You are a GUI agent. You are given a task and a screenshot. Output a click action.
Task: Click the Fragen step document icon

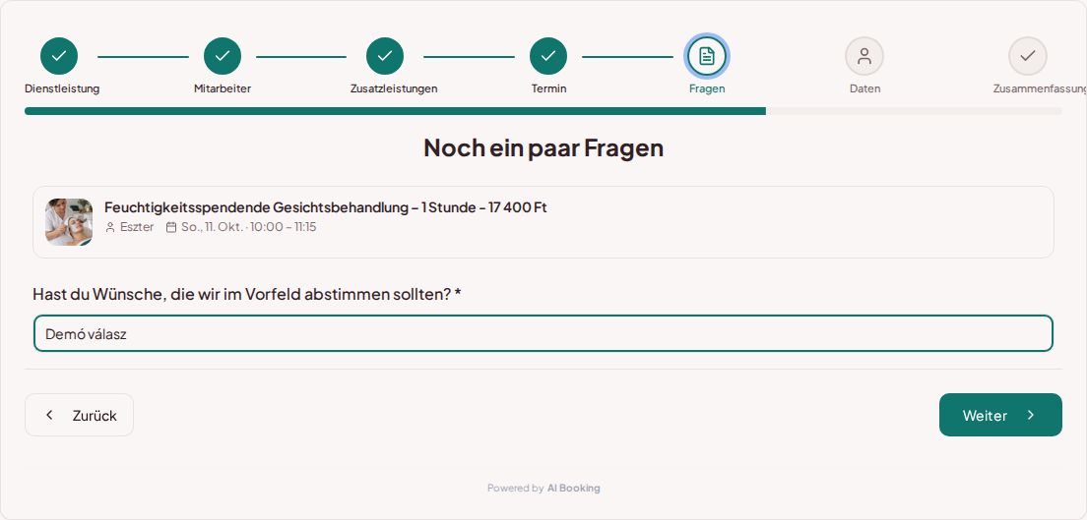pyautogui.click(x=706, y=56)
